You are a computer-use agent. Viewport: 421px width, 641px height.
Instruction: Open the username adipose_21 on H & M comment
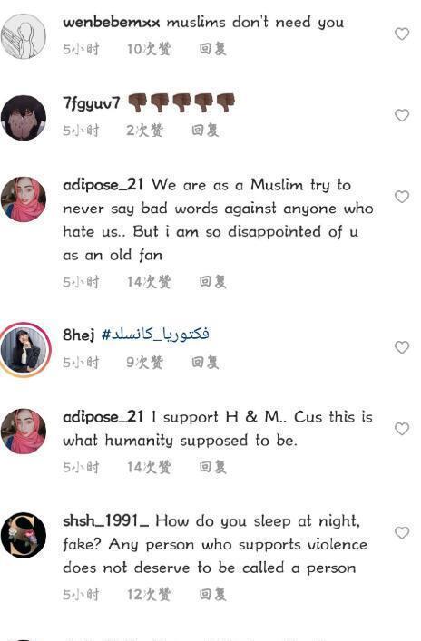point(103,417)
